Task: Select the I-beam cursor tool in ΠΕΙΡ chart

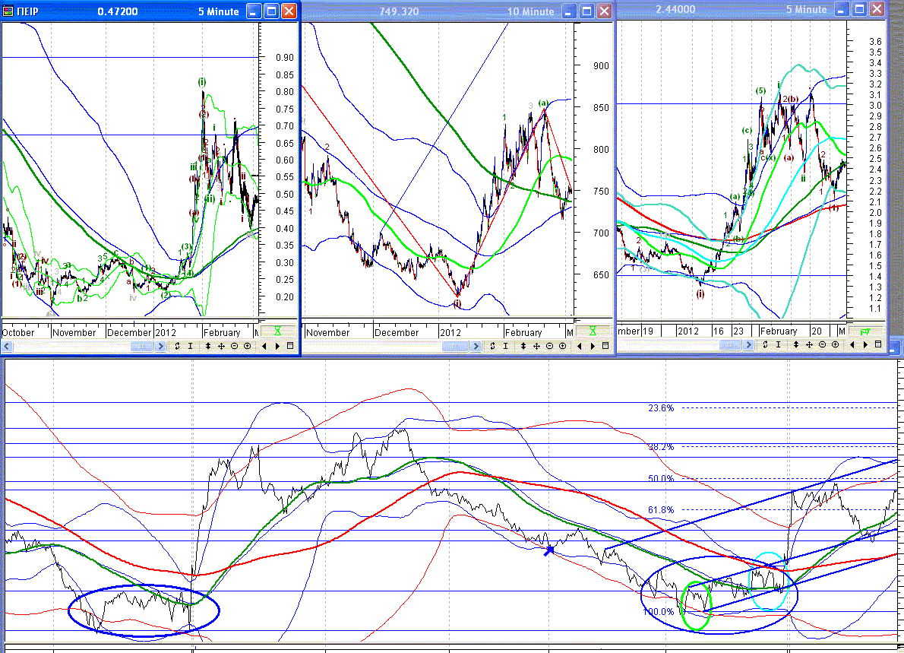Action: click(x=190, y=346)
